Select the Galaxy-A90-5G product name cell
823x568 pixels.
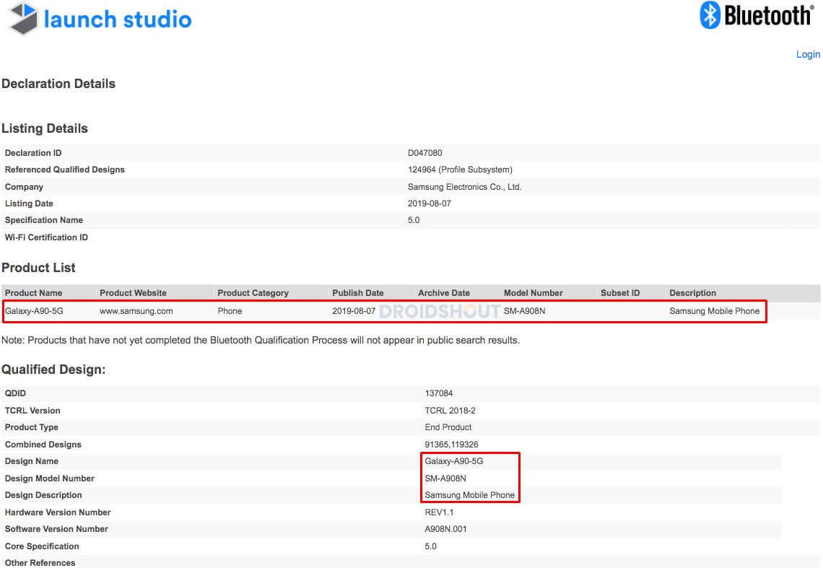tap(33, 311)
